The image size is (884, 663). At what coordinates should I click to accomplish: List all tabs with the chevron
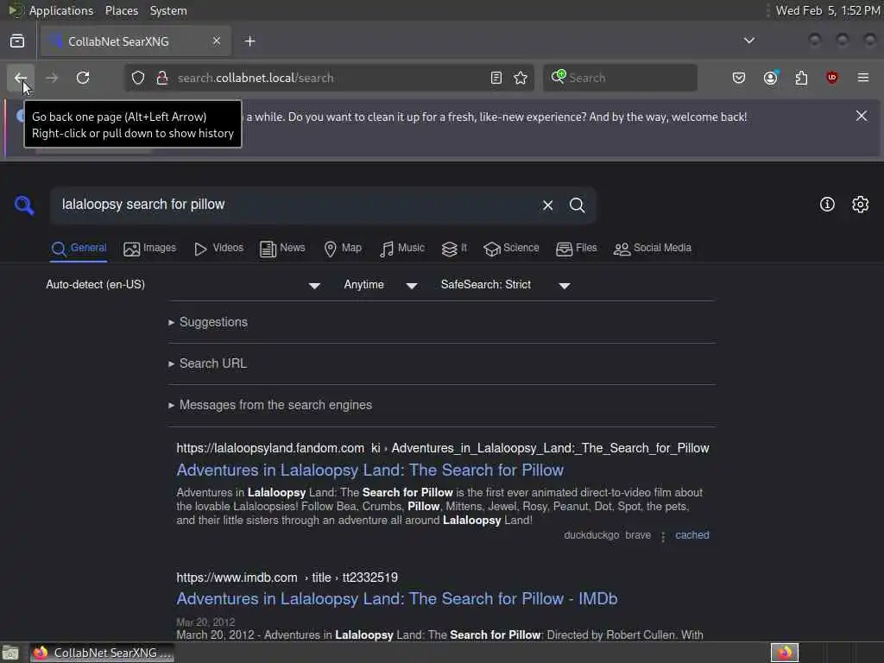[749, 41]
